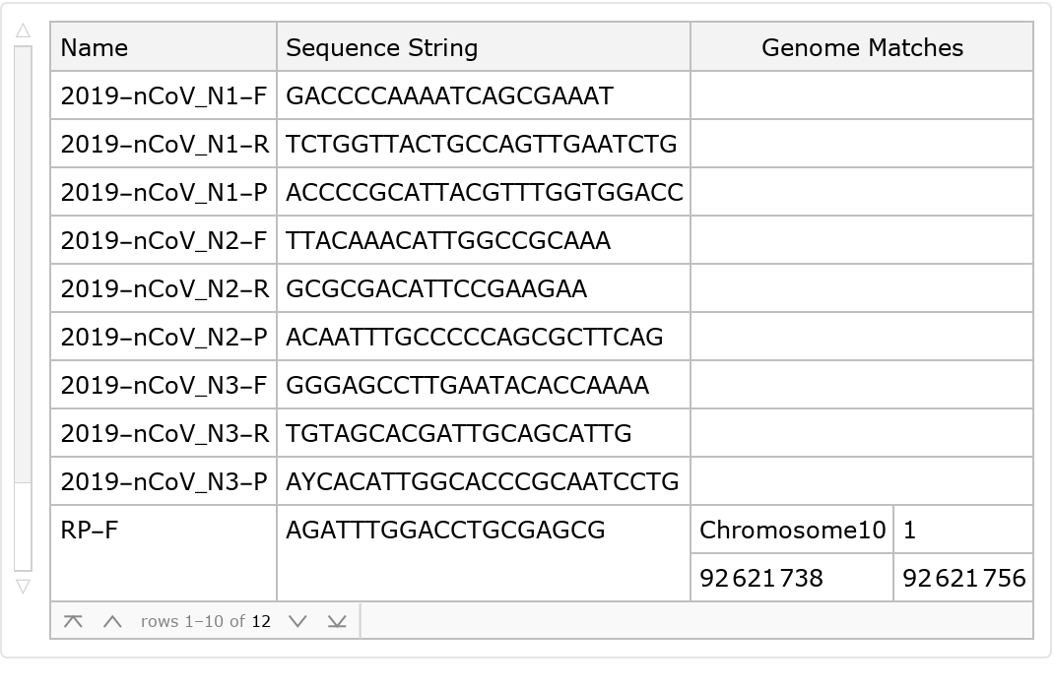1054x689 pixels.
Task: Select the 2019-nCoV_N2-R name cell
Action: point(164,288)
